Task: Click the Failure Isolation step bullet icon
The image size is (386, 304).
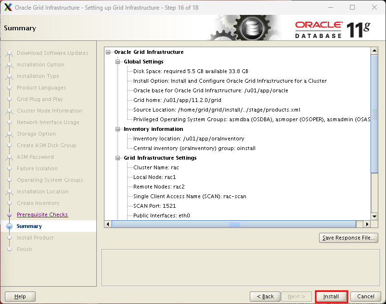Action: 9,168
